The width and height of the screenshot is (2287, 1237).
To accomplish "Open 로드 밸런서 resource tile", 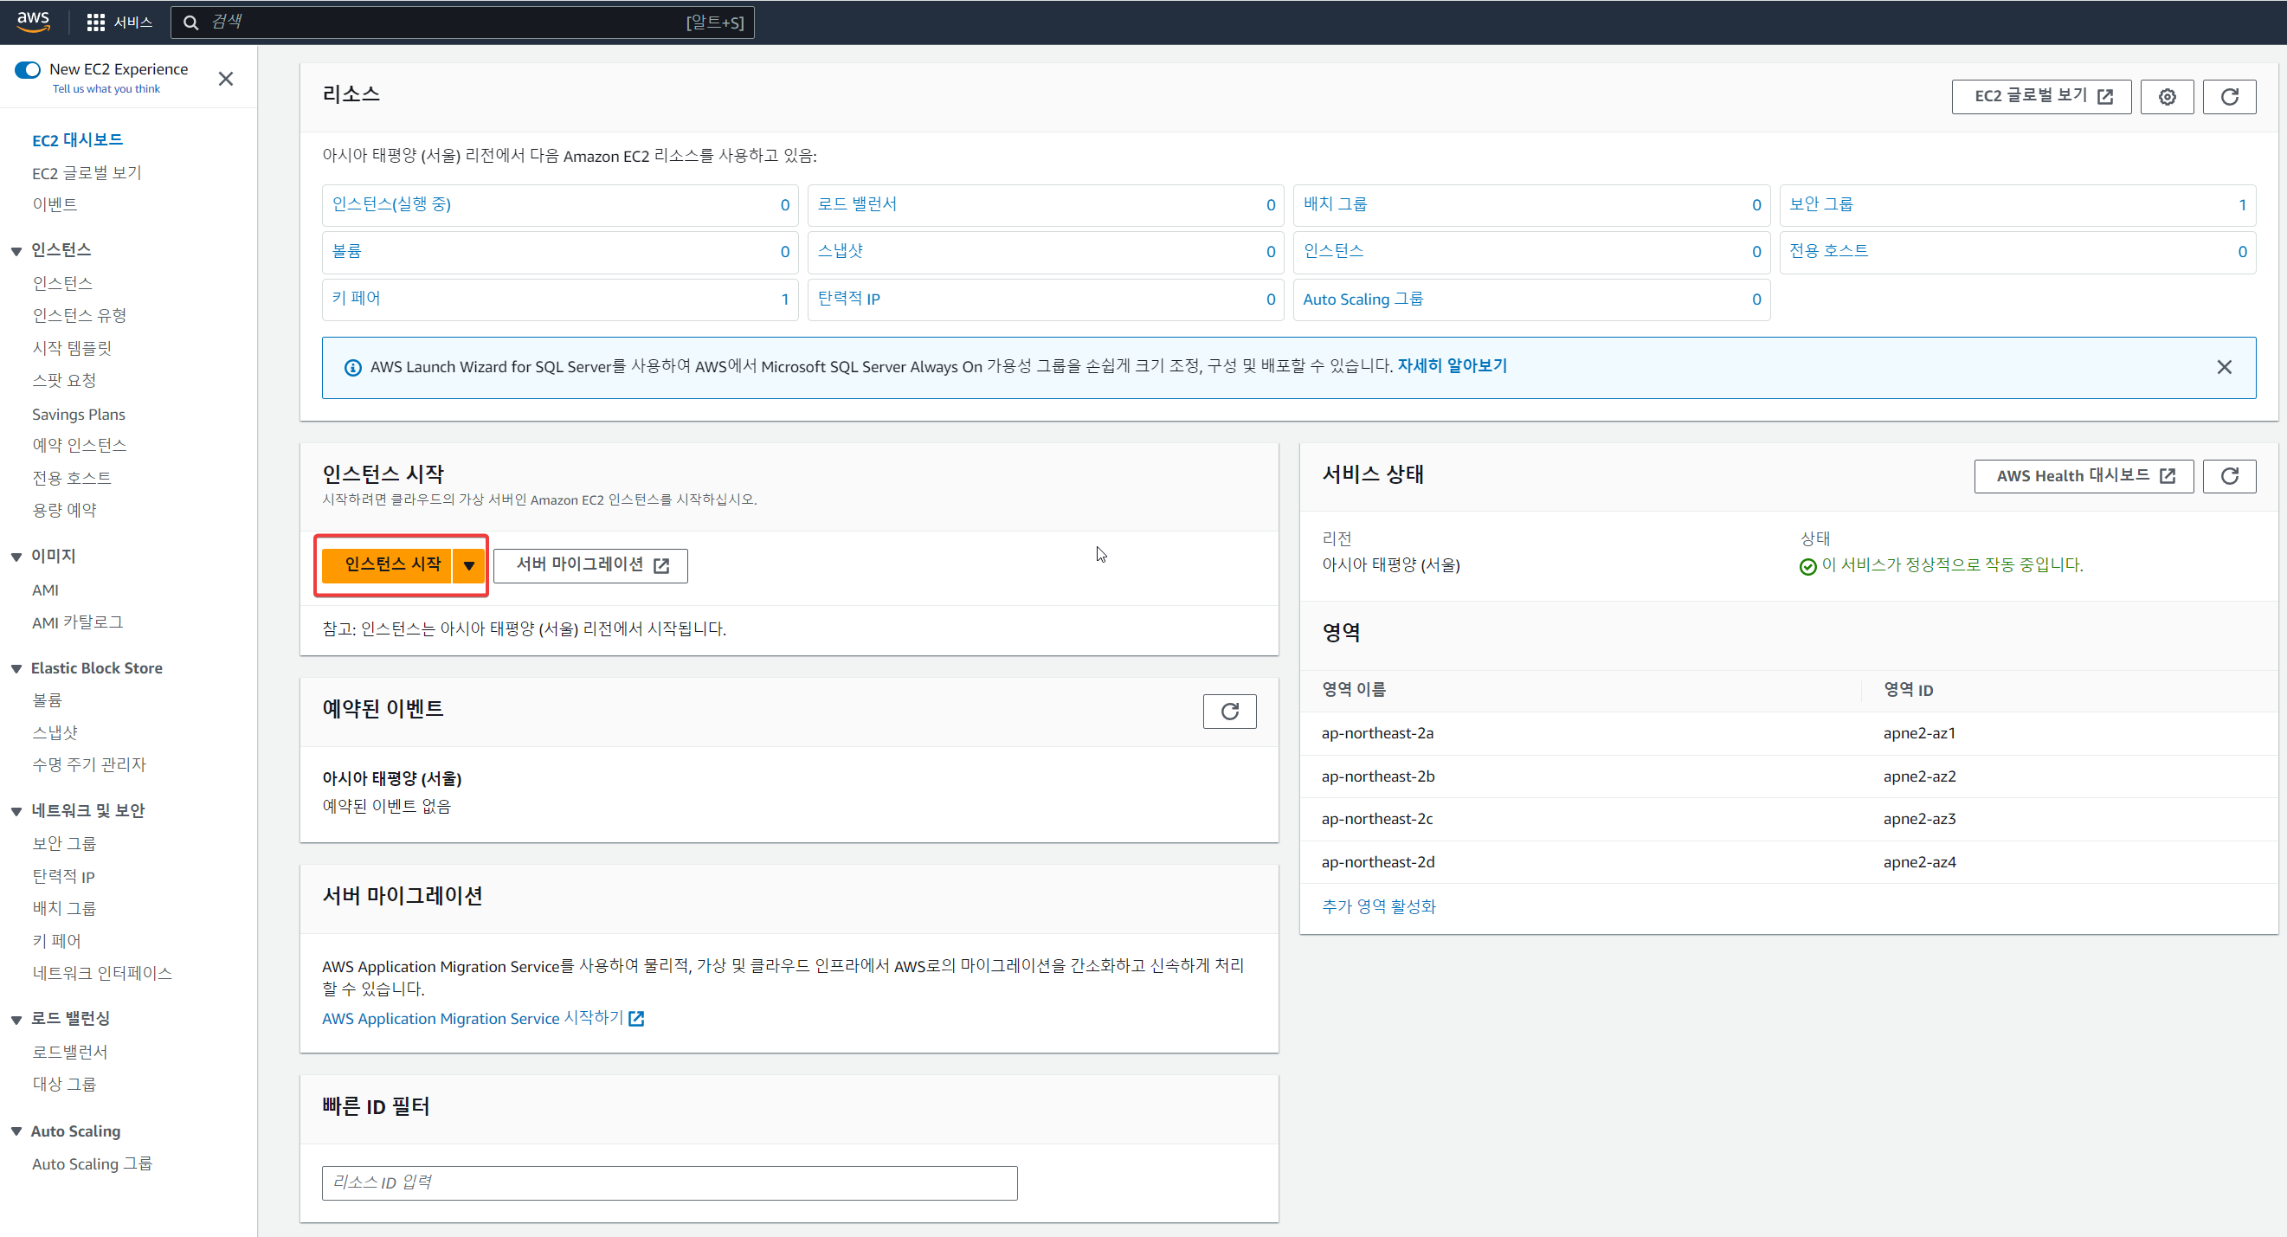I will [x=1046, y=205].
